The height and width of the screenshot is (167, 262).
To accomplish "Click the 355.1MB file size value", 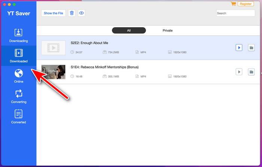I will tap(113, 76).
